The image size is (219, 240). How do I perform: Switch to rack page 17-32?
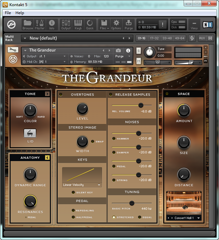point(154,38)
